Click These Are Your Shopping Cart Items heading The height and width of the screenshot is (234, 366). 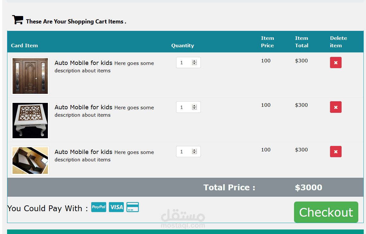point(76,22)
